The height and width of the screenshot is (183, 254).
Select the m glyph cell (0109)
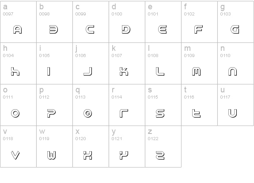coord(199,63)
